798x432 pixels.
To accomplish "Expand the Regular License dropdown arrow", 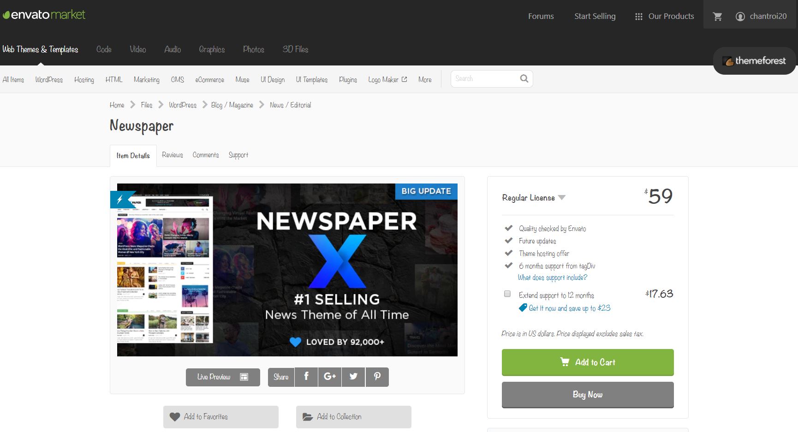I will (561, 197).
